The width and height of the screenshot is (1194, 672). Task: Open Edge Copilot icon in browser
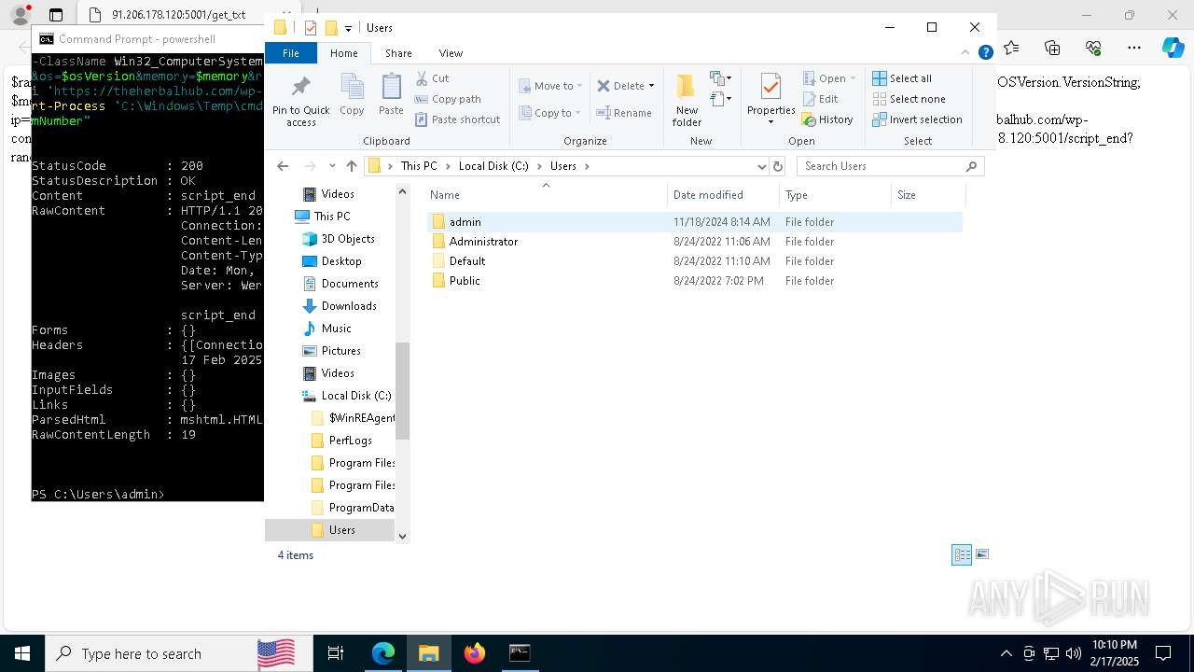click(x=1173, y=48)
